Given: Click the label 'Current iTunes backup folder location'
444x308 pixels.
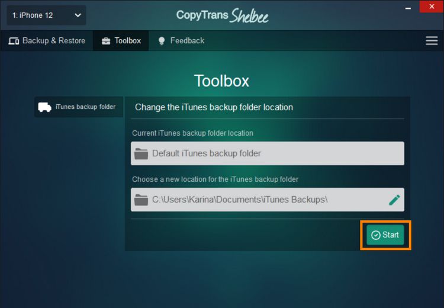Looking at the screenshot, I should (192, 133).
